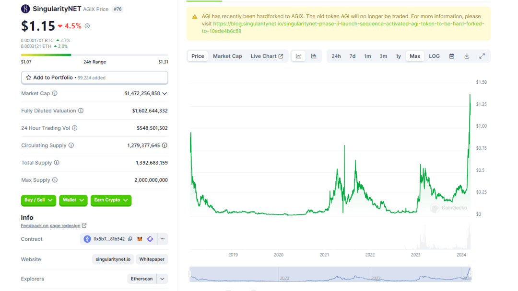Click the left handle of the chart range slider
The image size is (518, 291).
pyautogui.click(x=190, y=274)
